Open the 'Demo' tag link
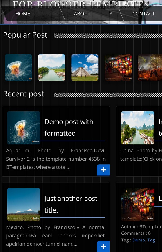The image size is (162, 252). coord(139,240)
